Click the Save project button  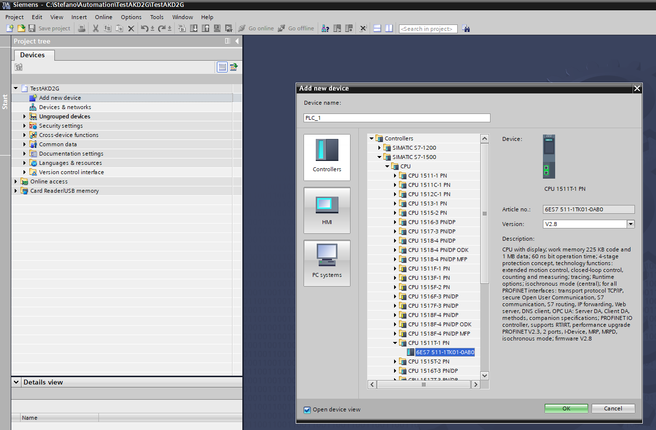pyautogui.click(x=49, y=28)
